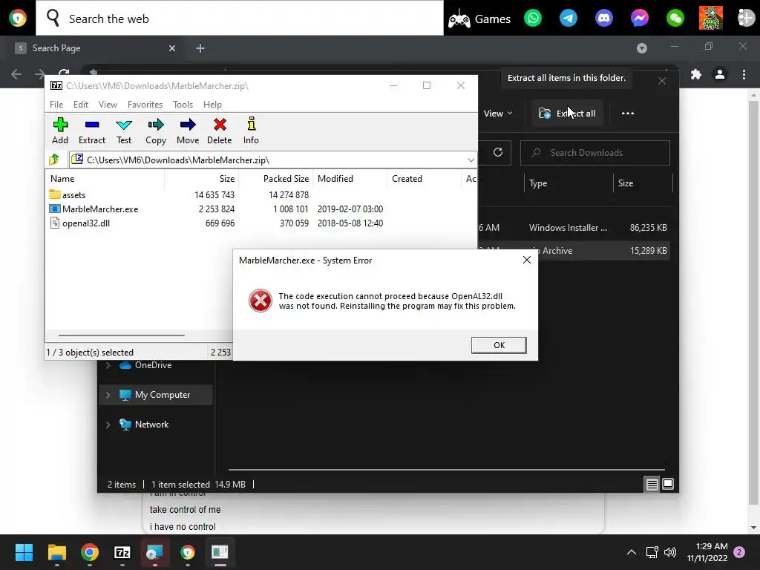760x570 pixels.
Task: Open the Help menu in 7-Zip
Action: (x=212, y=104)
